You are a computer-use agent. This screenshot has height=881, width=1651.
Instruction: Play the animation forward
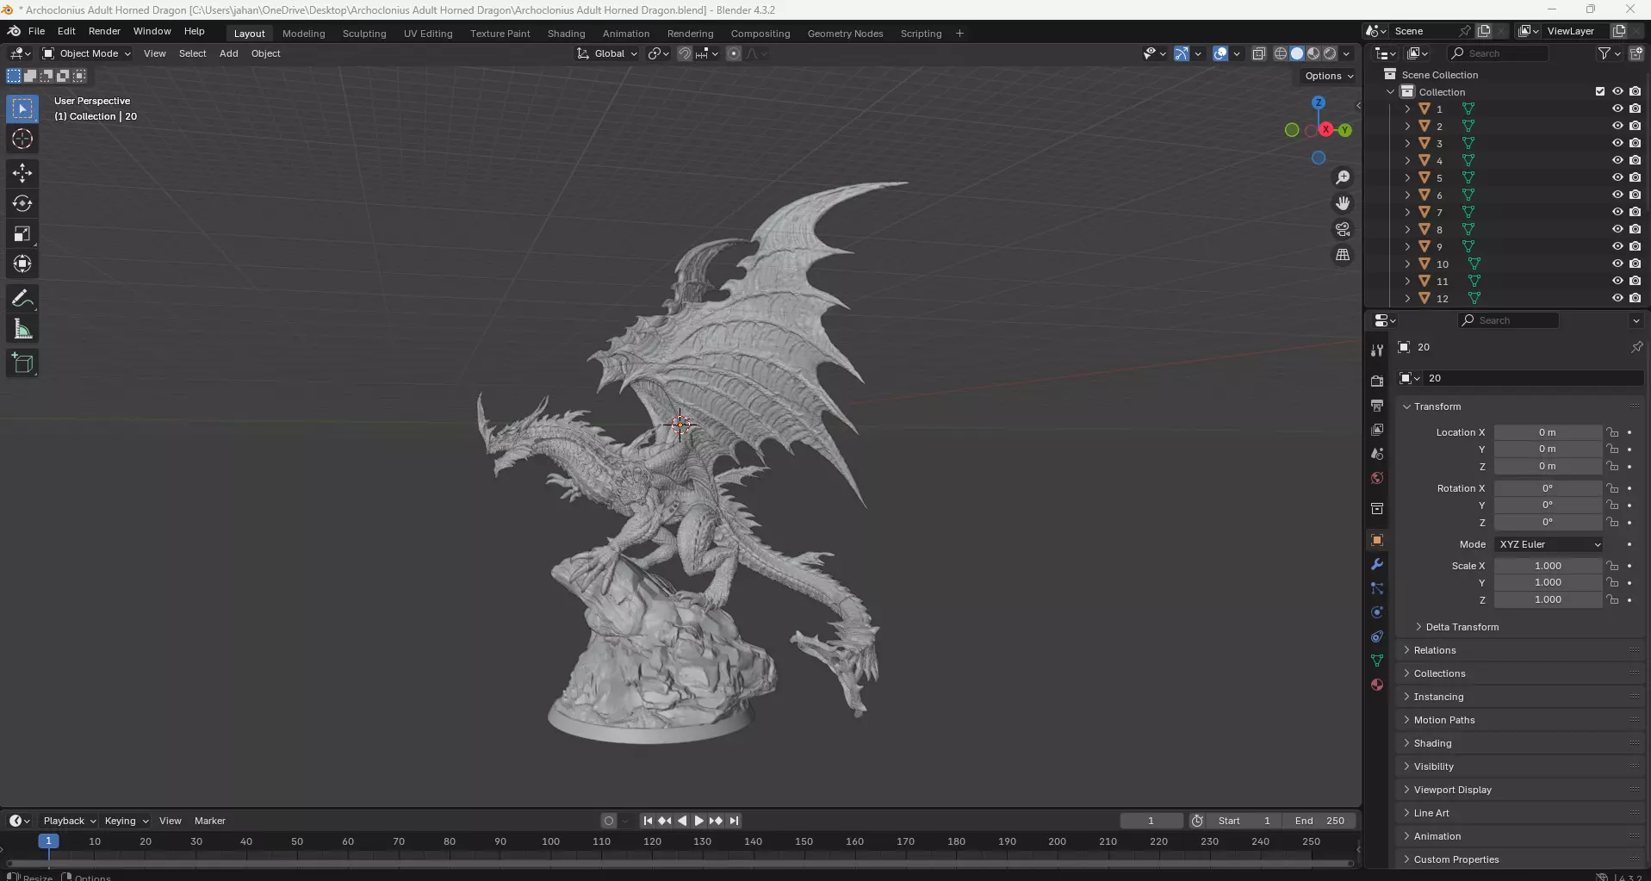(x=698, y=821)
